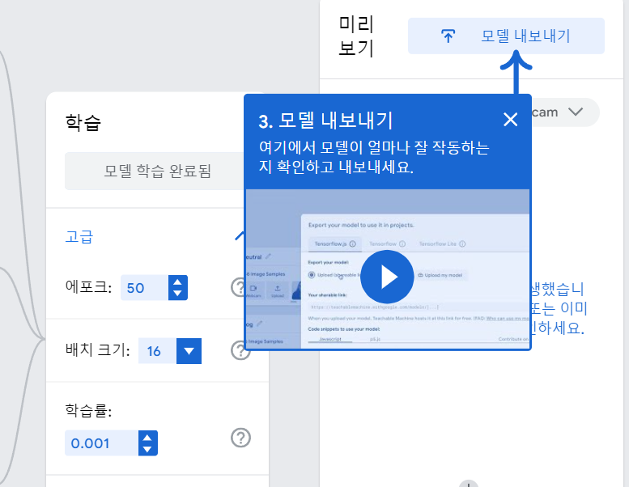This screenshot has width=629, height=487.
Task: Click the 학습 panel heading
Action: click(x=83, y=122)
